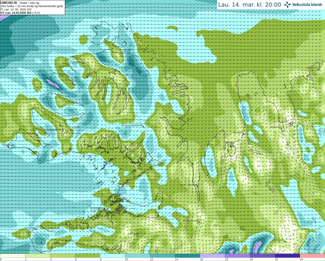Select the 16–18 m/s lavender swatch
Image resolution: width=325 pixels, height=261 pixels.
coord(213,256)
